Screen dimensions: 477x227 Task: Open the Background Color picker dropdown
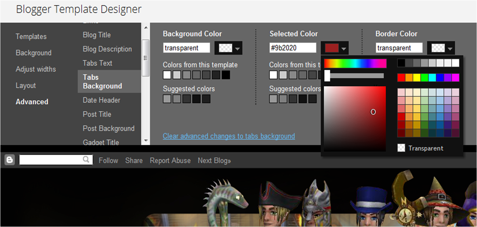click(228, 48)
